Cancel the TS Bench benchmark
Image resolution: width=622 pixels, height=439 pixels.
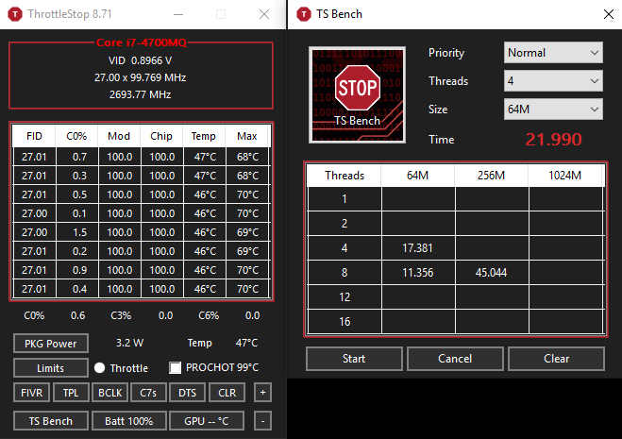[455, 359]
